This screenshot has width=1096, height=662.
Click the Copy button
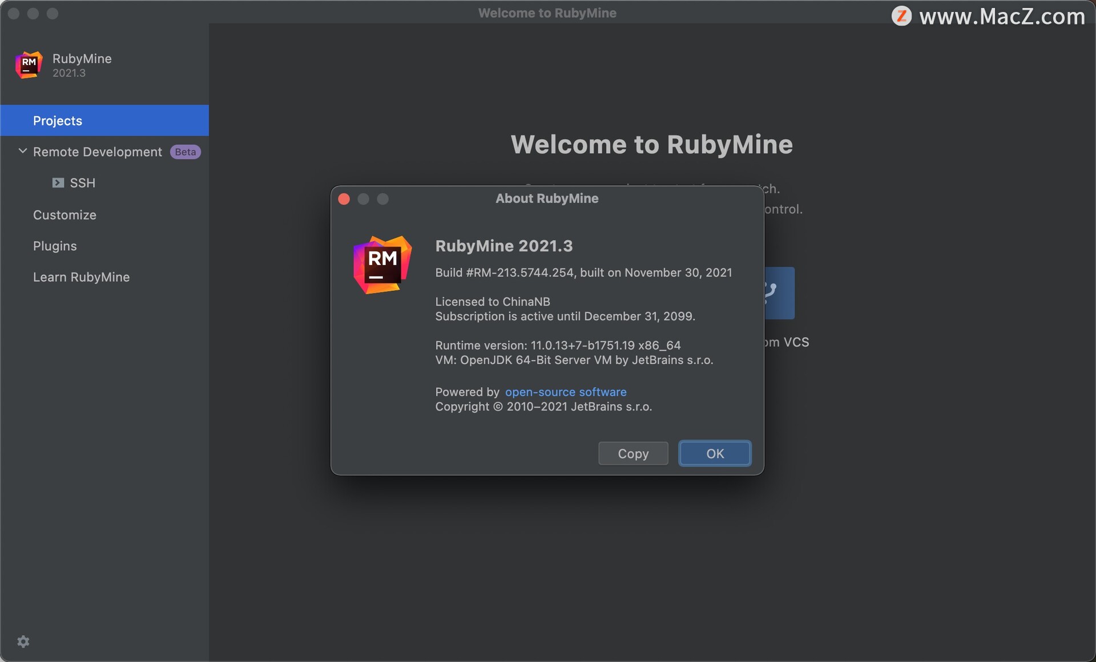click(x=633, y=453)
